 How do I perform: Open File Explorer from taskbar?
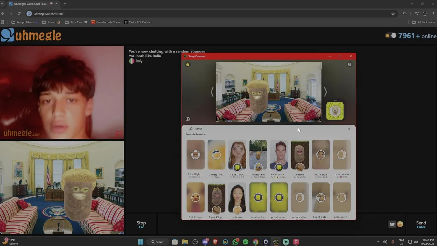(185, 242)
